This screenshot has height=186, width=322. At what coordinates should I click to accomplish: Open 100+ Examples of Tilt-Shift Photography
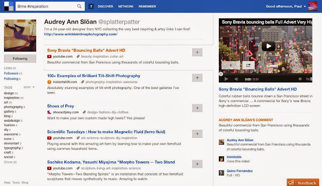click(94, 76)
